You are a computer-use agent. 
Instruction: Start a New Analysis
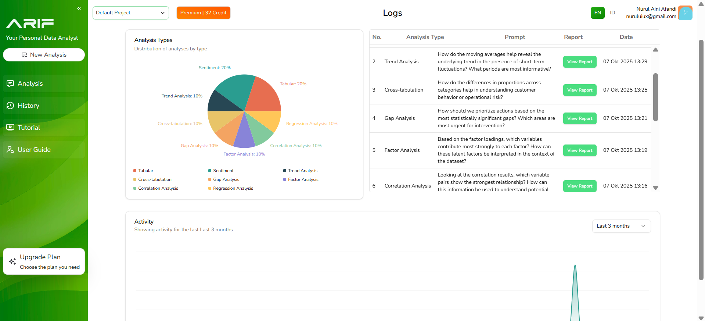point(44,55)
